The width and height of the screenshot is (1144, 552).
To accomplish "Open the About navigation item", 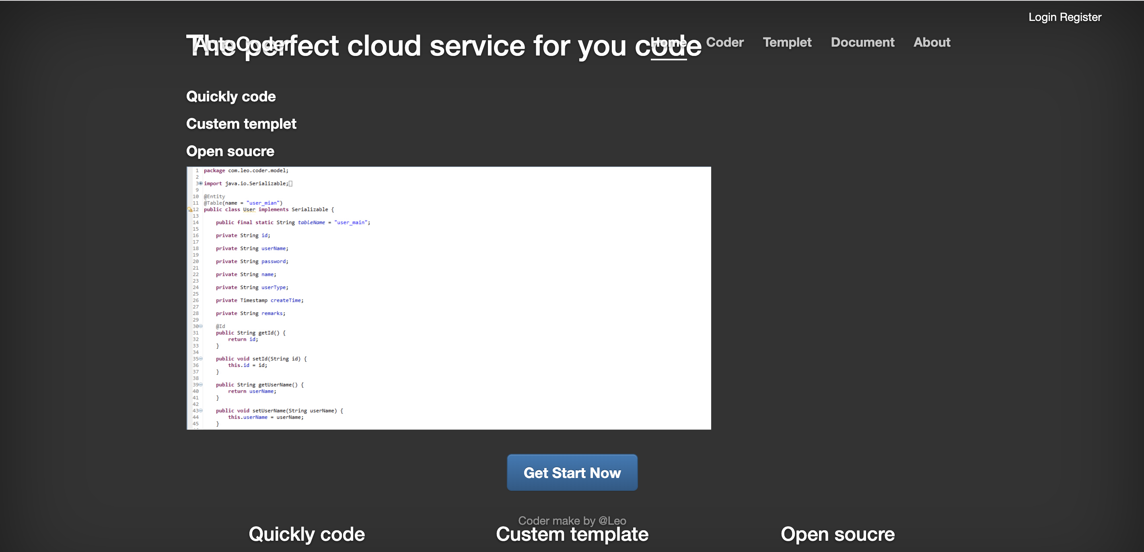I will coord(931,42).
